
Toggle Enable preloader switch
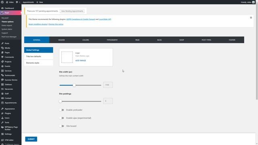[x=62, y=110]
